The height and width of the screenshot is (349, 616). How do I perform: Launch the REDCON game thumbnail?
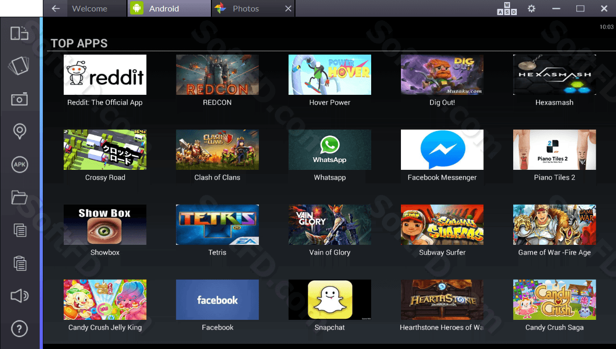tap(217, 74)
